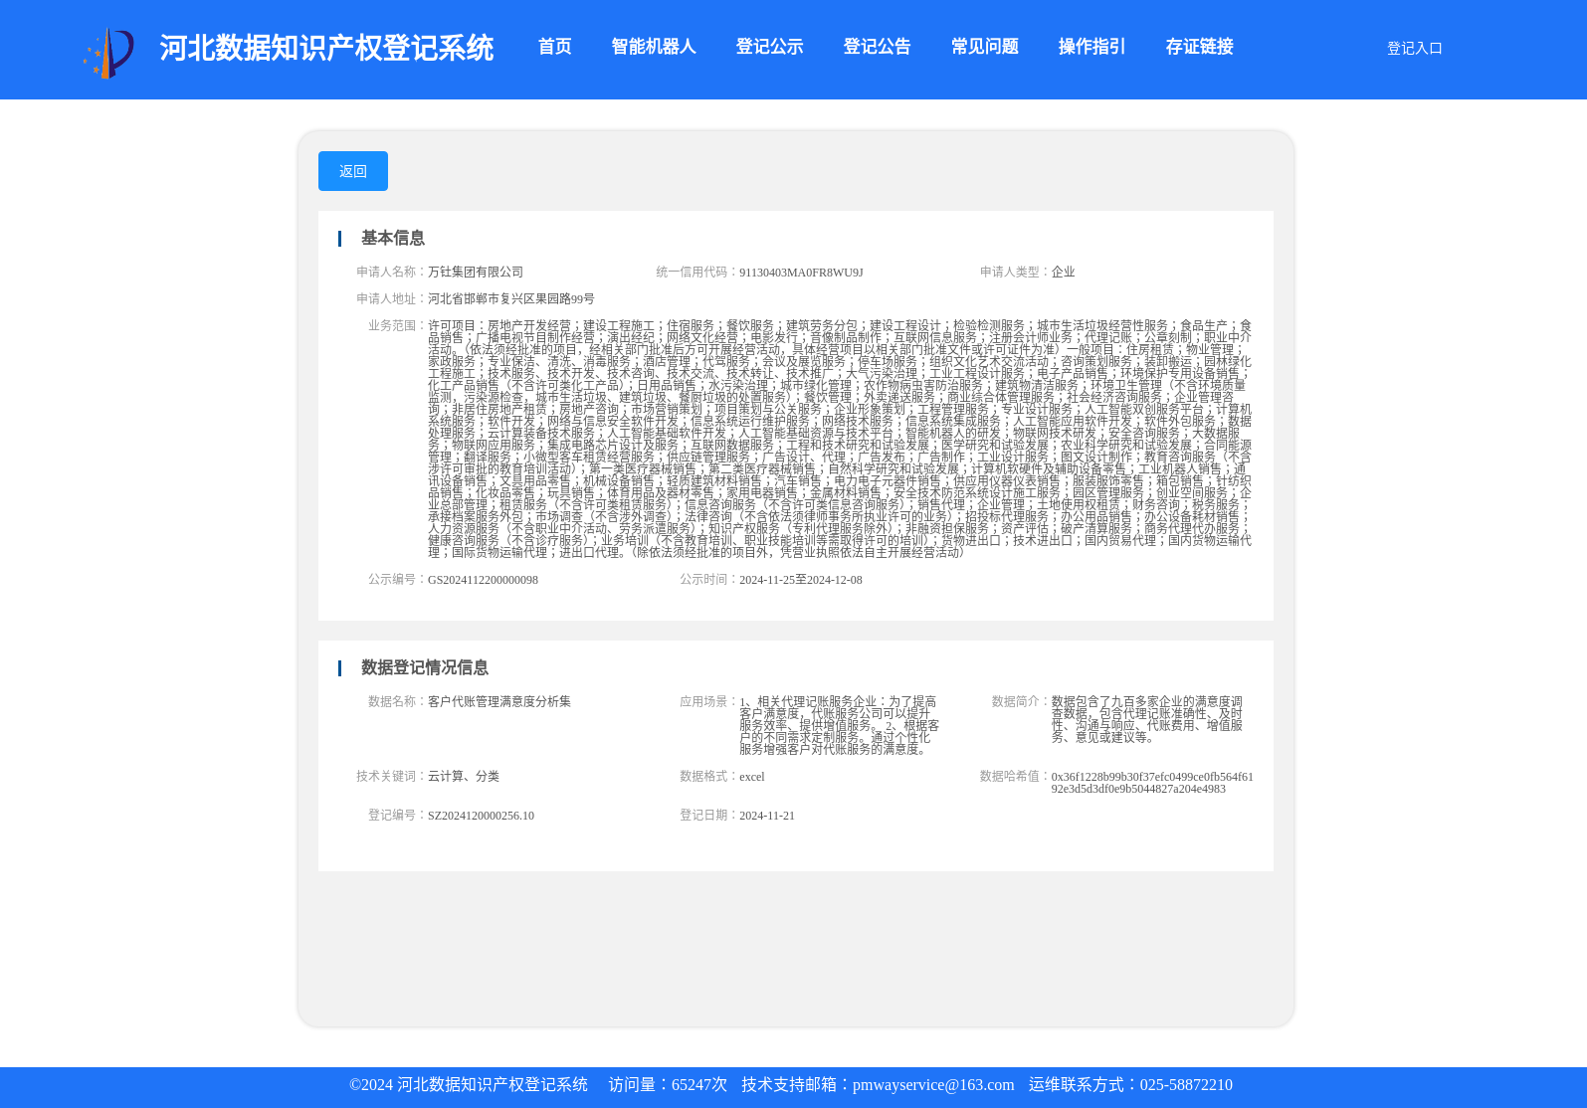
Task: Click the site logo icon
Action: [x=108, y=52]
